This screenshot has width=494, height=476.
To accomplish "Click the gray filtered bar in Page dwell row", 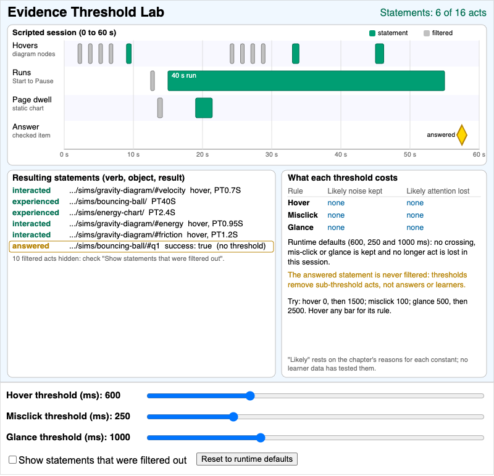I will pos(160,108).
